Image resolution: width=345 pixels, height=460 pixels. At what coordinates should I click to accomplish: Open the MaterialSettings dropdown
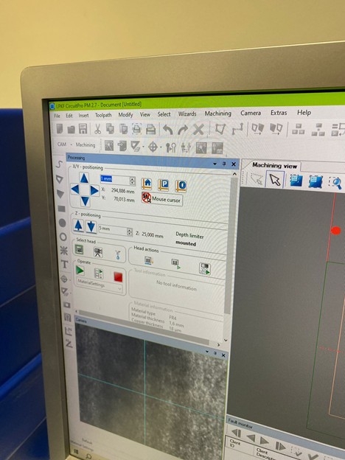click(100, 285)
